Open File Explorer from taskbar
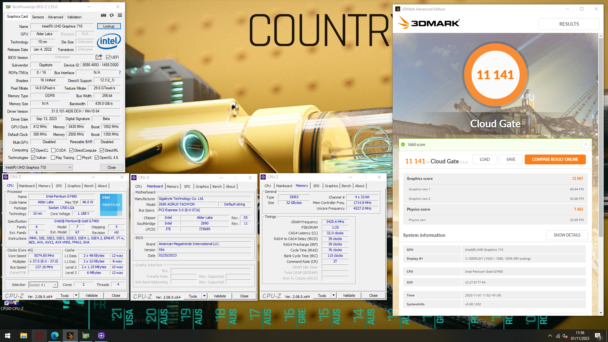The height and width of the screenshot is (342, 608). click(x=24, y=336)
